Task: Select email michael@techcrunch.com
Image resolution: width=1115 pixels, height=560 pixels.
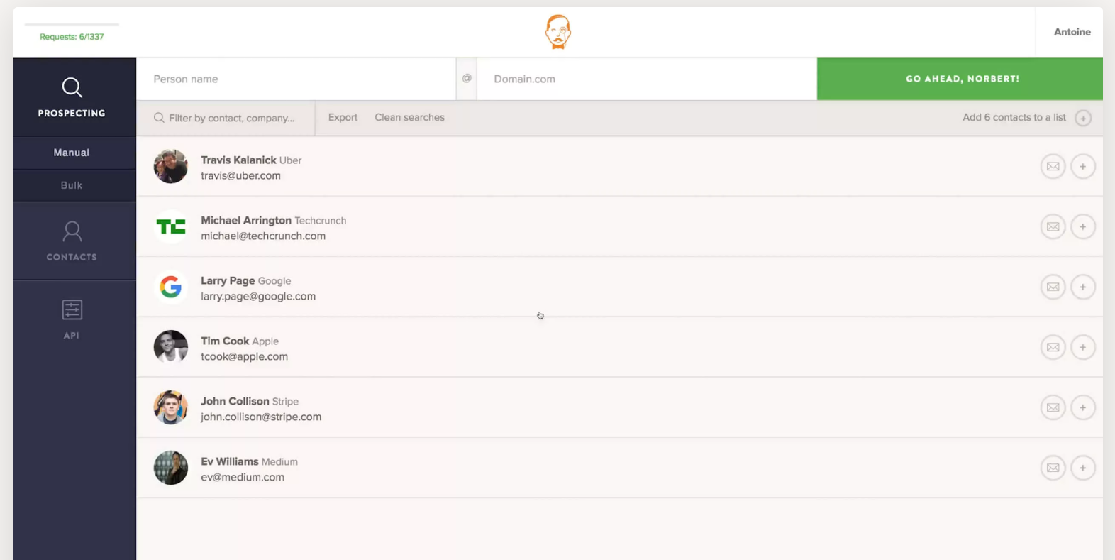Action: (x=263, y=236)
